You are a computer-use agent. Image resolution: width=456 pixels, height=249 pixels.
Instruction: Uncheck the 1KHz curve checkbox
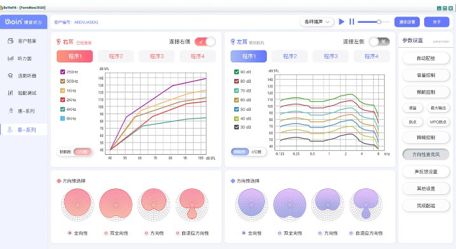62,90
